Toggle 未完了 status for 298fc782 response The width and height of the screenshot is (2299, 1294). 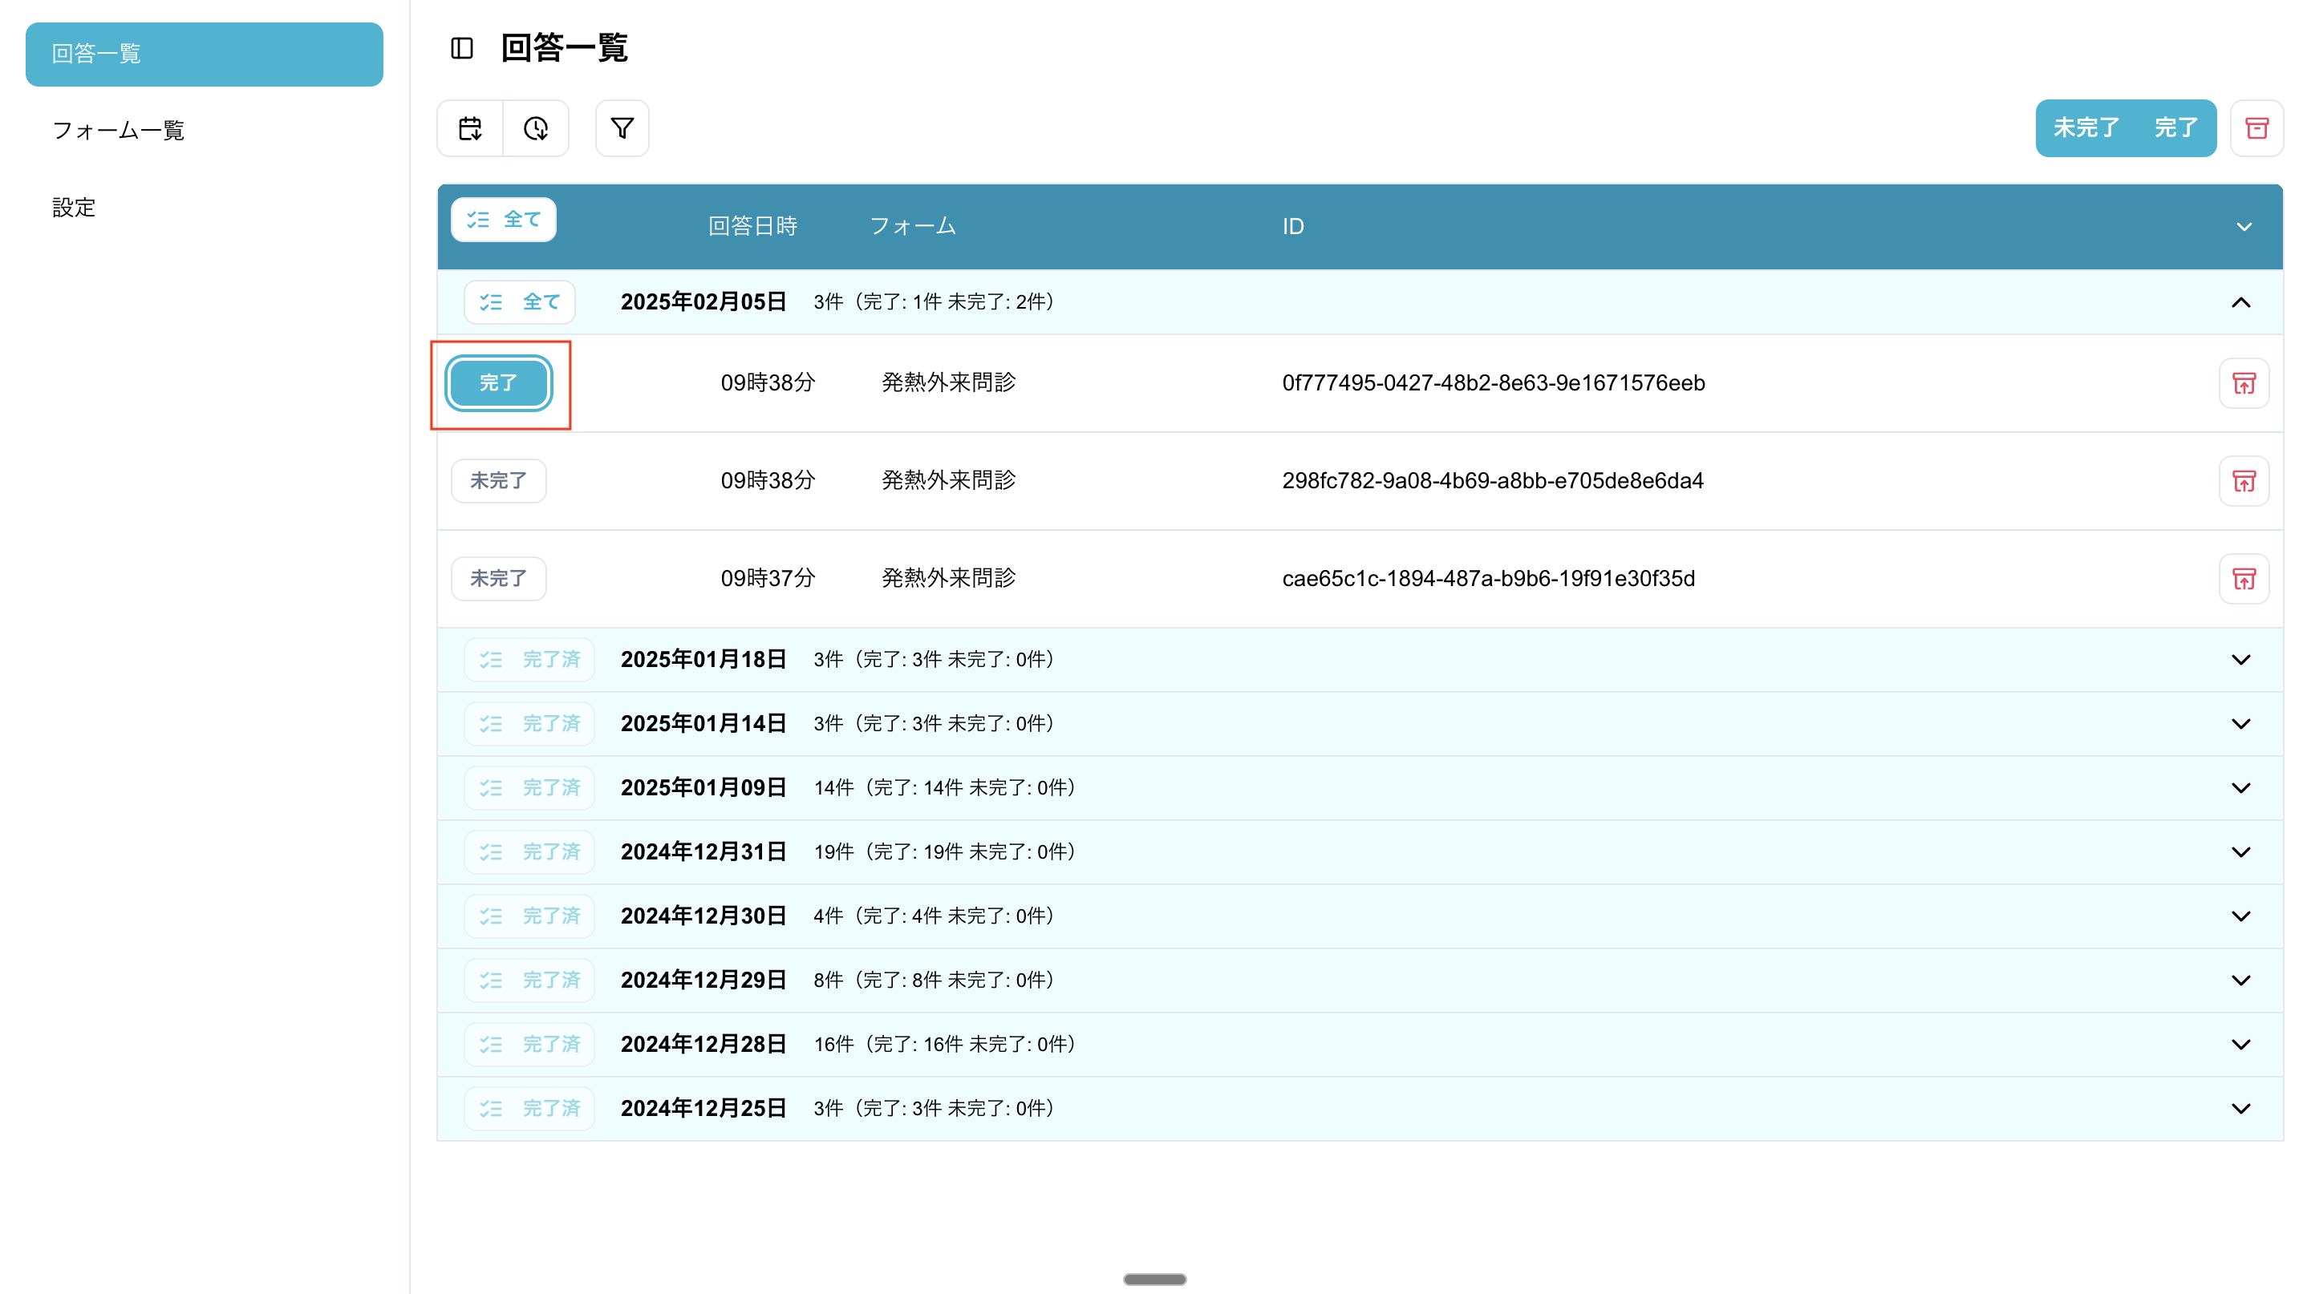click(498, 482)
